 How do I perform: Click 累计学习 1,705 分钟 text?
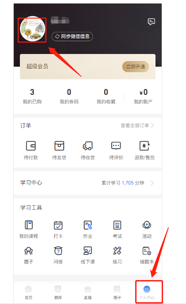click(x=123, y=183)
